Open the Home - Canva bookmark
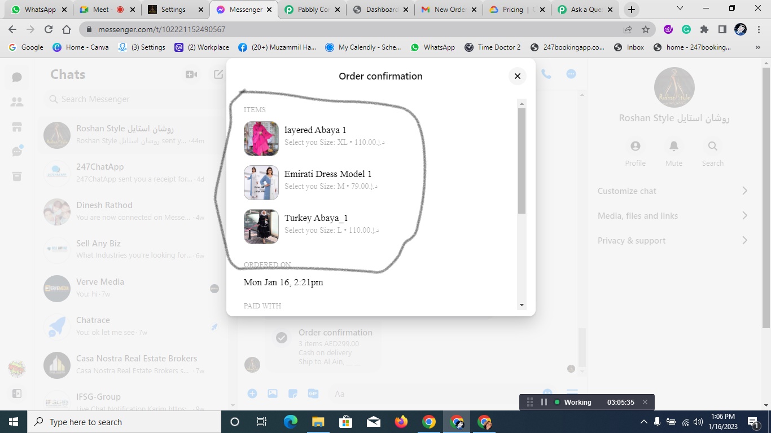Viewport: 771px width, 433px height. point(81,47)
